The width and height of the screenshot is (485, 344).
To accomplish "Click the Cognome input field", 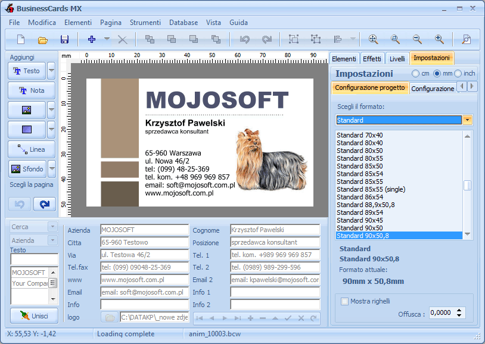I will coord(275,230).
